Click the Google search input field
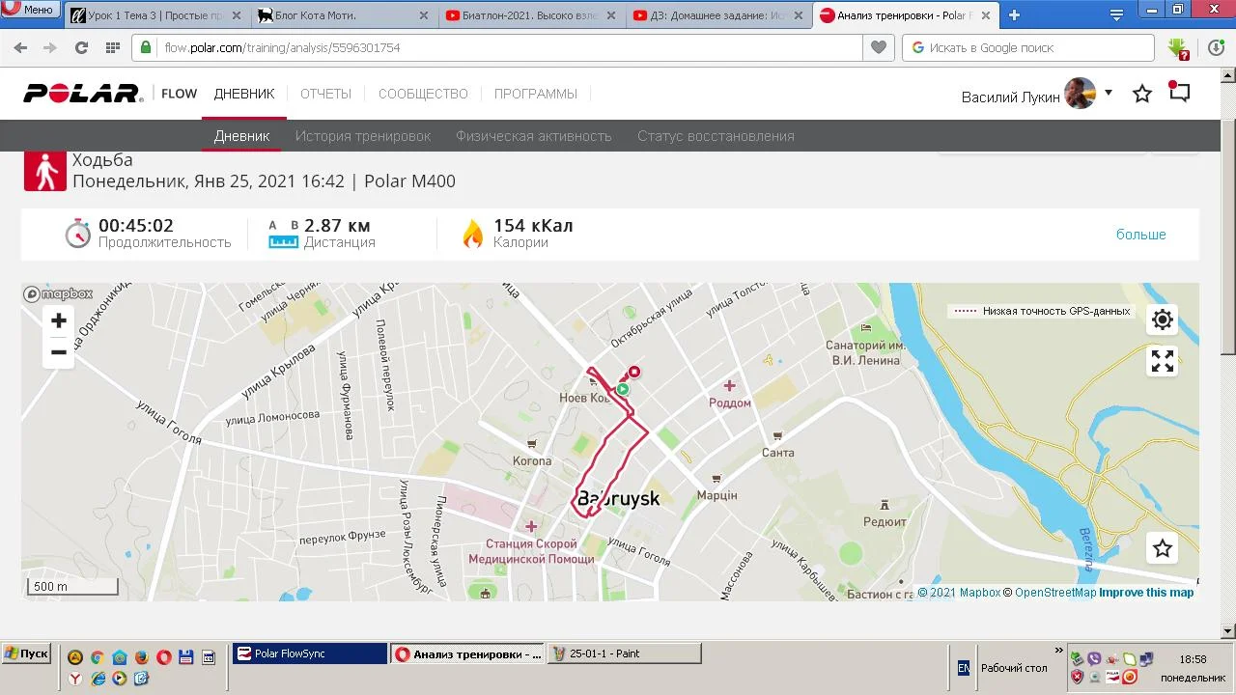This screenshot has height=695, width=1236. 1028,47
